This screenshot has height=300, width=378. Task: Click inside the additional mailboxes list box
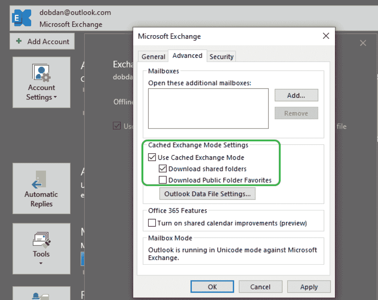(208, 108)
